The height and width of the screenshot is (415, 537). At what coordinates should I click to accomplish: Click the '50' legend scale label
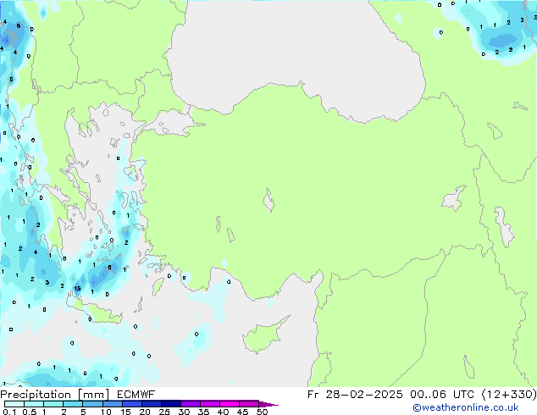[x=262, y=412]
